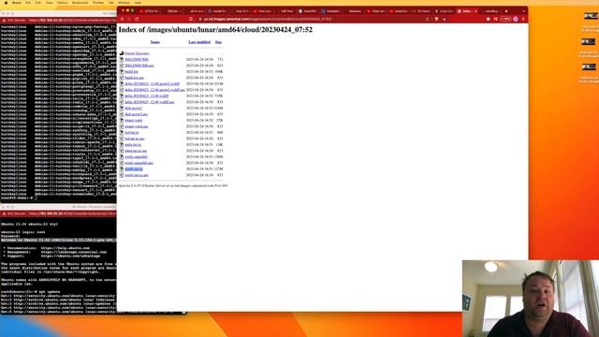Image resolution: width=599 pixels, height=337 pixels.
Task: Open the SHA256SUMS file link
Action: [137, 60]
